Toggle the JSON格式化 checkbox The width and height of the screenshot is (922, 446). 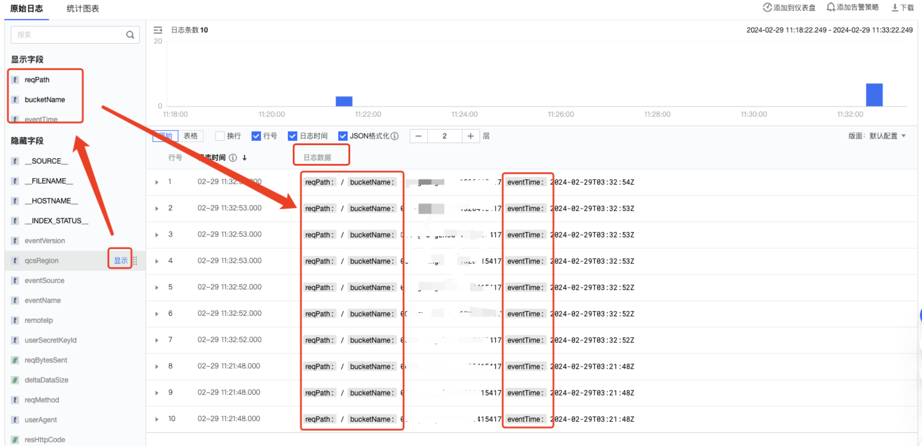click(343, 136)
